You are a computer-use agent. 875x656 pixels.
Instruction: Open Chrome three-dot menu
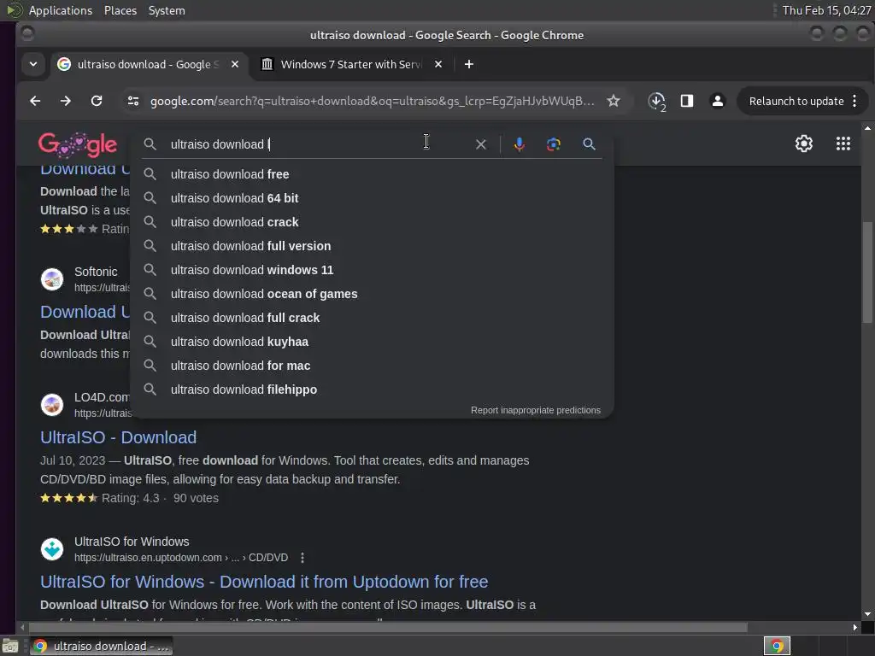[x=854, y=101]
